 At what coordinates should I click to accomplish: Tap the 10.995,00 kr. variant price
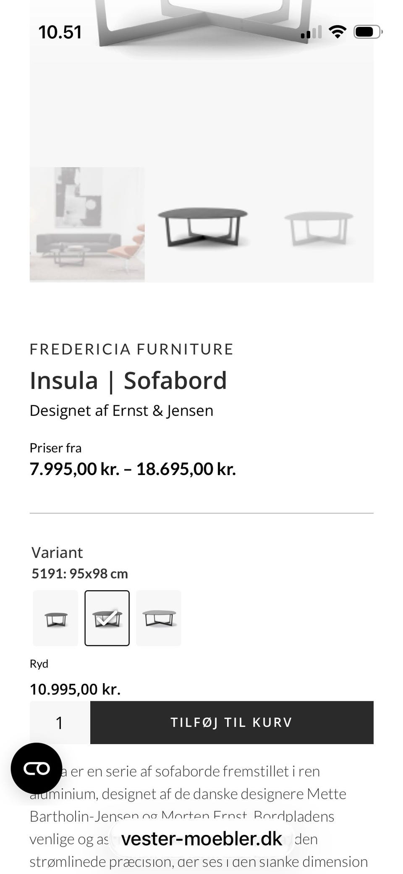[x=75, y=689]
